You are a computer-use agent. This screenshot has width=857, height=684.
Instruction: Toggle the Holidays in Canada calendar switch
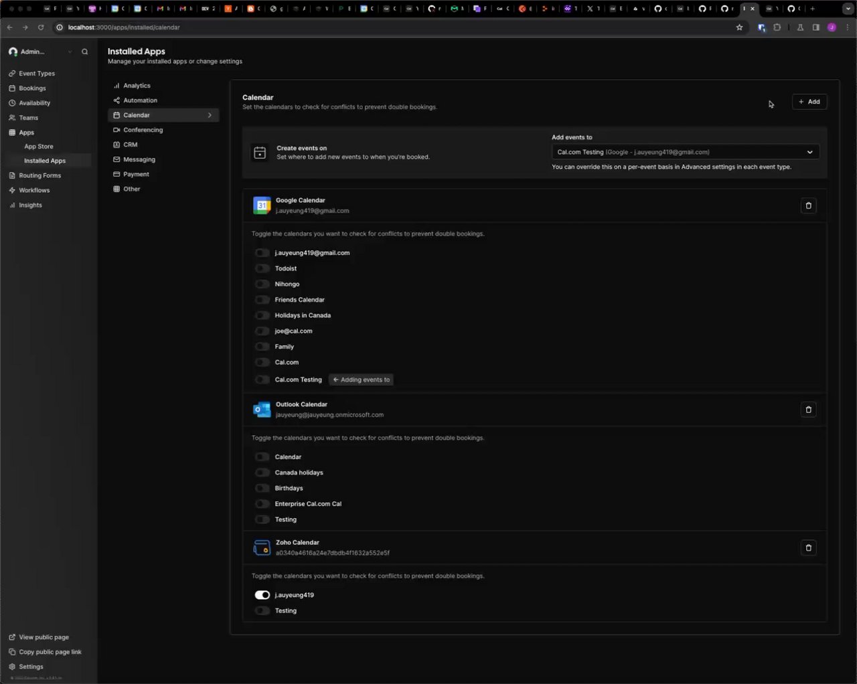pos(262,315)
